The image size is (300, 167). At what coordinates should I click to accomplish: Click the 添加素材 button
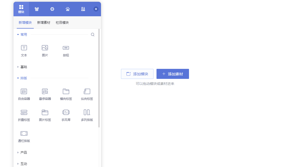point(173,74)
